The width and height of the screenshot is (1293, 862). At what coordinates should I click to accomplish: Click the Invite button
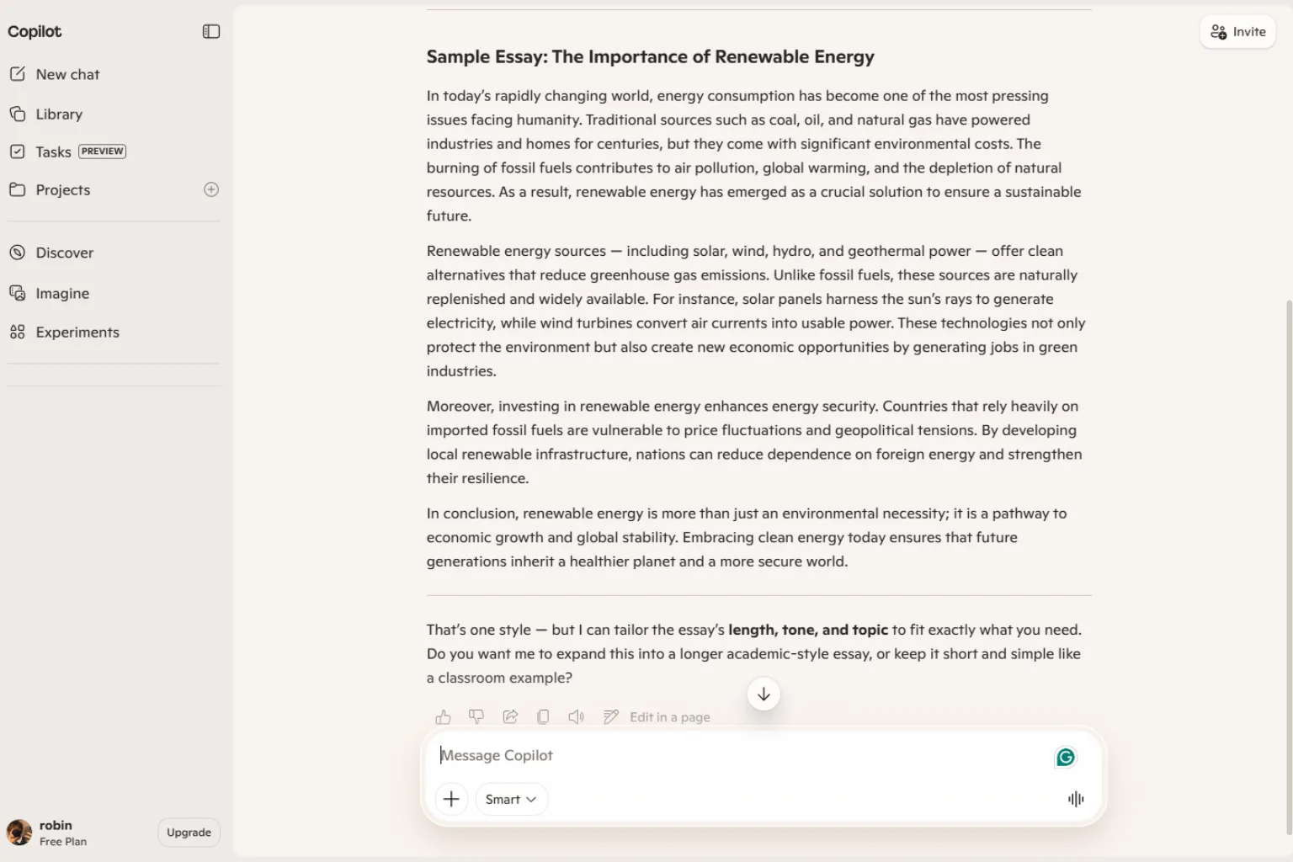coord(1237,32)
